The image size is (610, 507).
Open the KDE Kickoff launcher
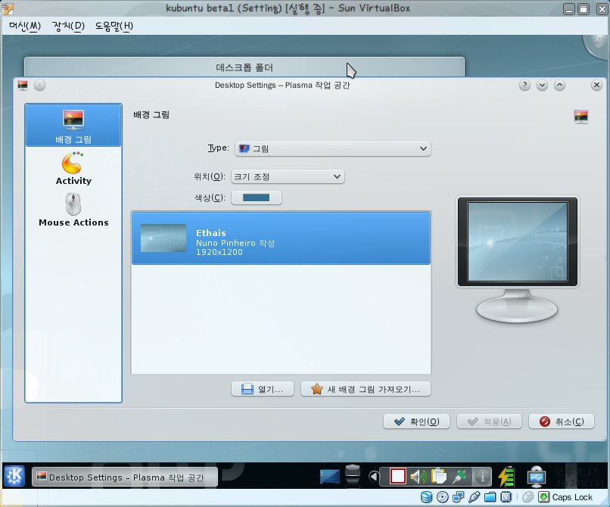pos(15,476)
